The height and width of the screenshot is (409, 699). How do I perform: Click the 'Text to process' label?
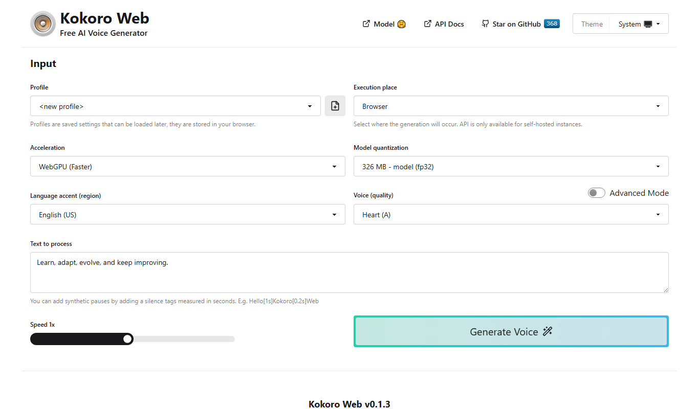coord(51,244)
